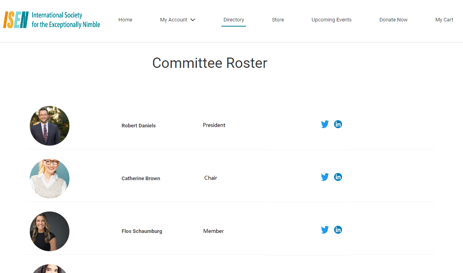Open Flos Schaumburg's Twitter icon
463x273 pixels.
tap(325, 230)
